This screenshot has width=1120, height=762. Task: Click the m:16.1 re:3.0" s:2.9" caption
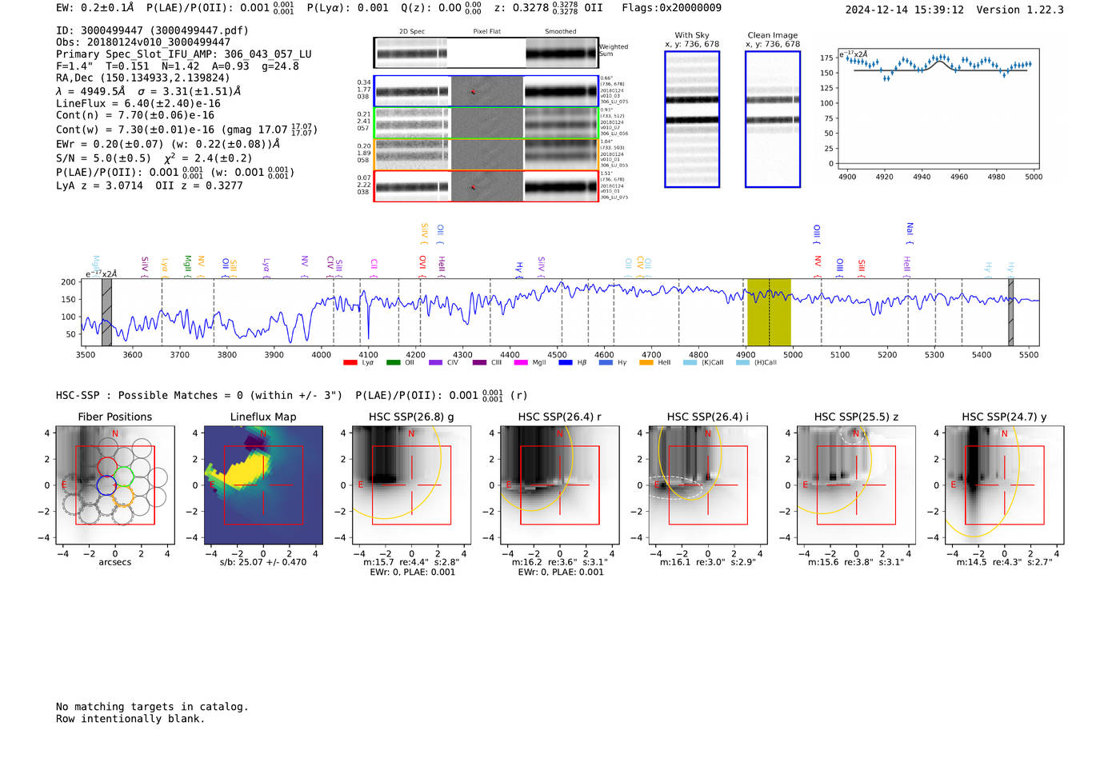pos(708,562)
